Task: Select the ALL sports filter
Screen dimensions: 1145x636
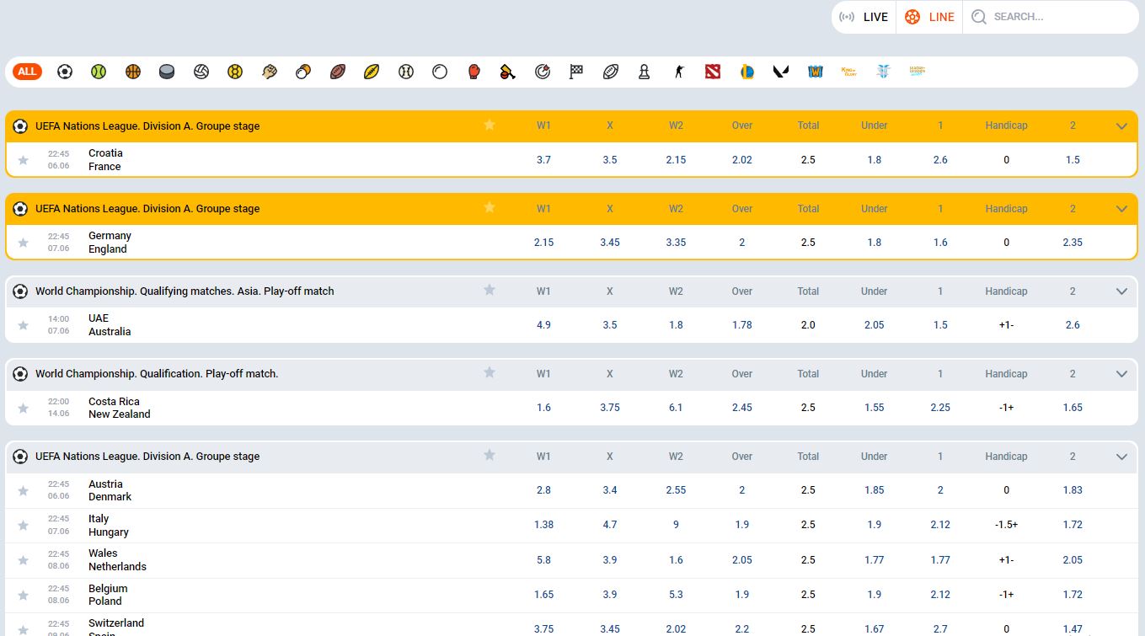Action: 28,72
